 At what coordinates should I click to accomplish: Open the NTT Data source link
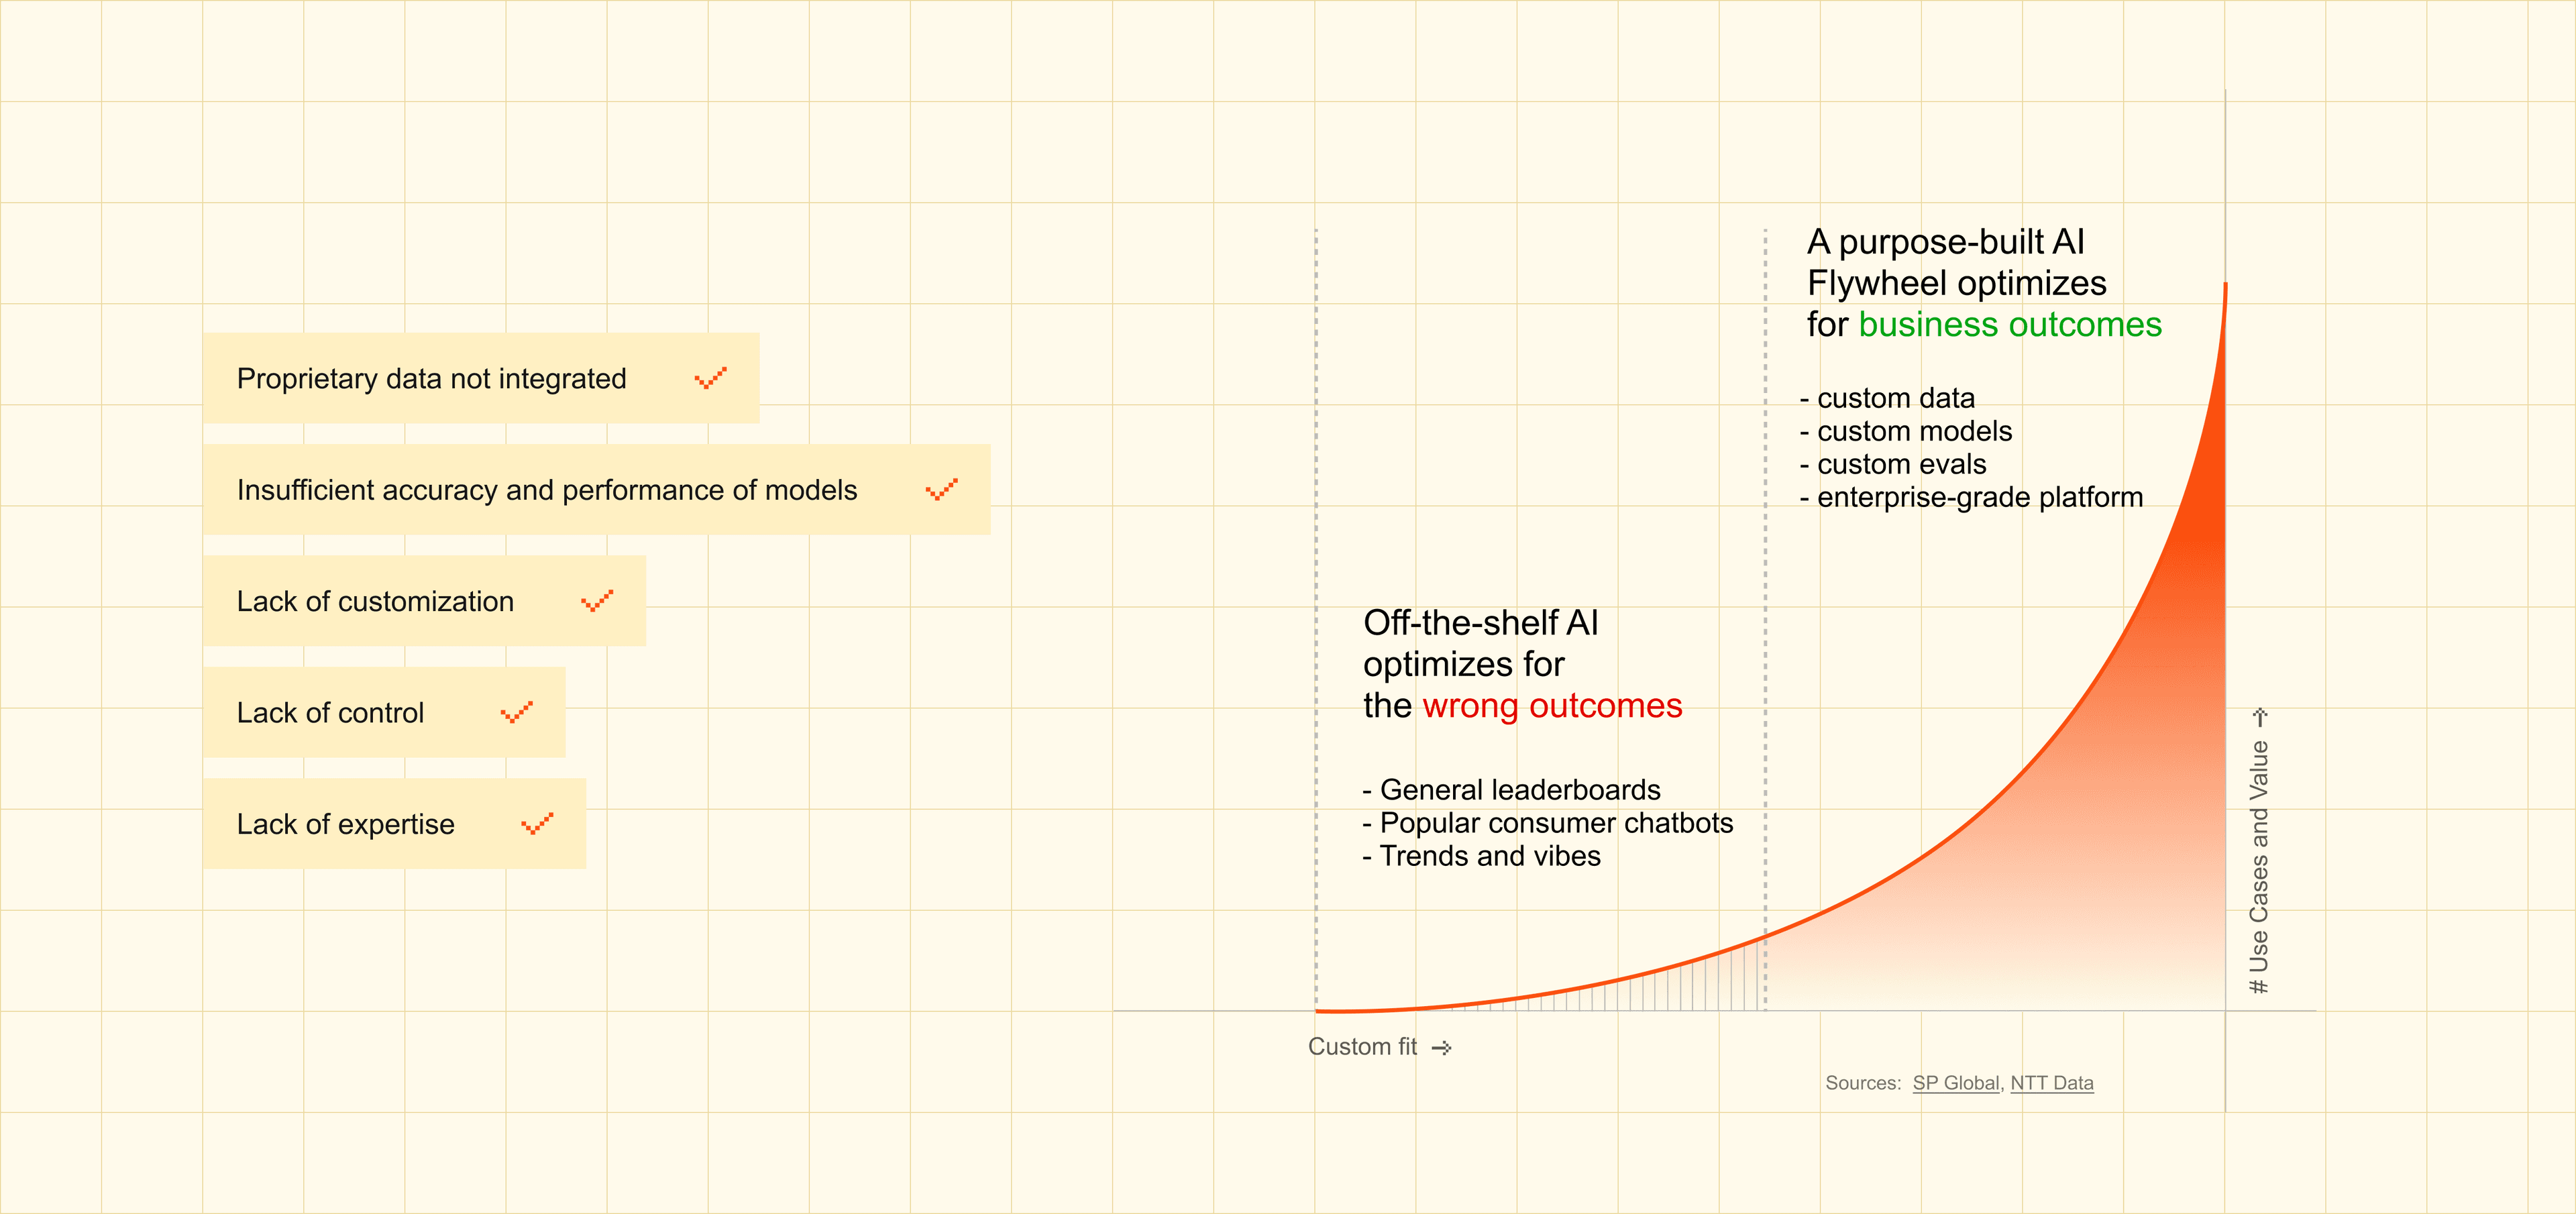(2051, 1083)
